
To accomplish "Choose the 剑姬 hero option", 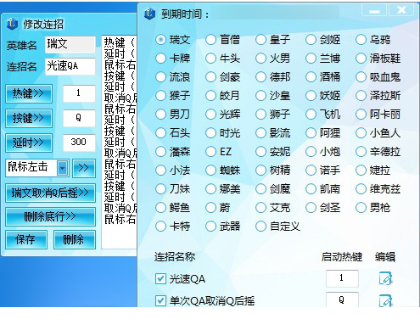I will click(311, 40).
